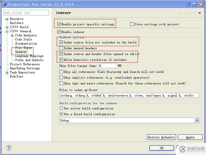Select Builders in the properties tree

point(17,23)
